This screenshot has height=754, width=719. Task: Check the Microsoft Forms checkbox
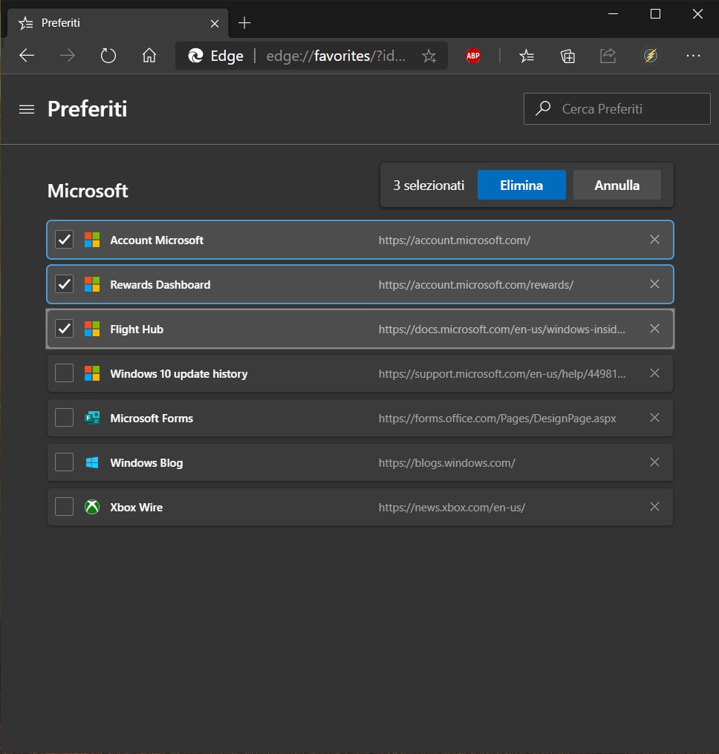click(64, 418)
